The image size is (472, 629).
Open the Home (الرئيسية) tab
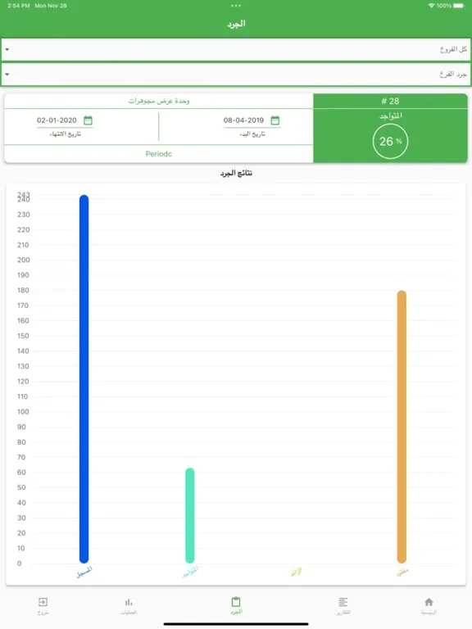tap(429, 606)
